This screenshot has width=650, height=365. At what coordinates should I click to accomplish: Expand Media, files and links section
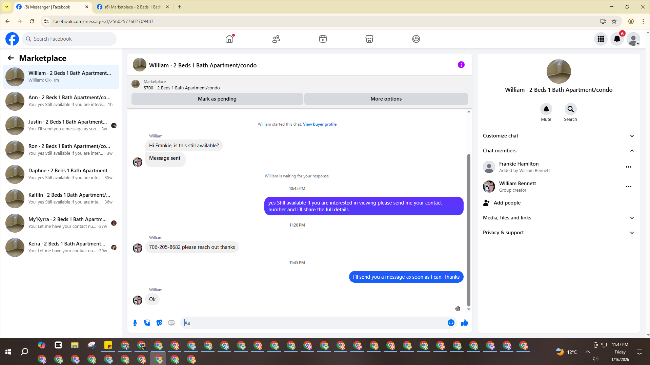[x=558, y=218]
